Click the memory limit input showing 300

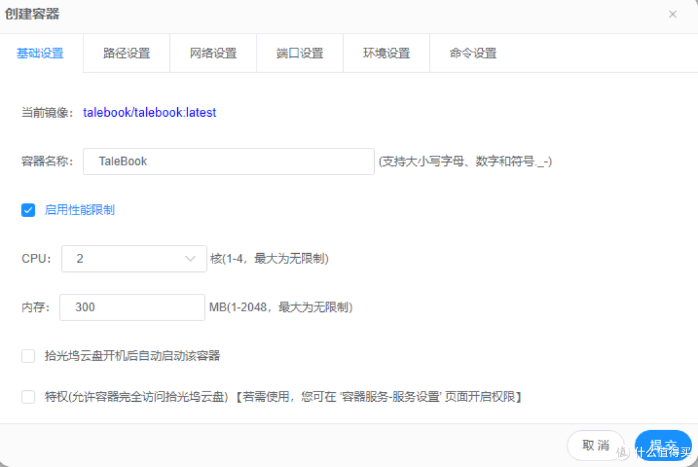click(132, 307)
